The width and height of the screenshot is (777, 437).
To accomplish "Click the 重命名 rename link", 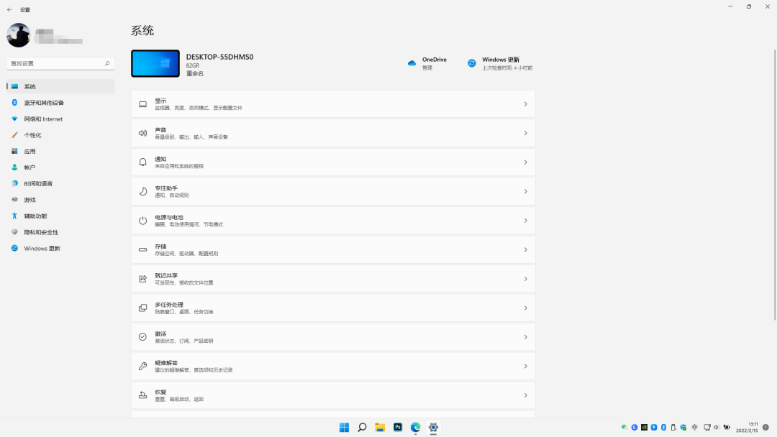I will pos(195,74).
